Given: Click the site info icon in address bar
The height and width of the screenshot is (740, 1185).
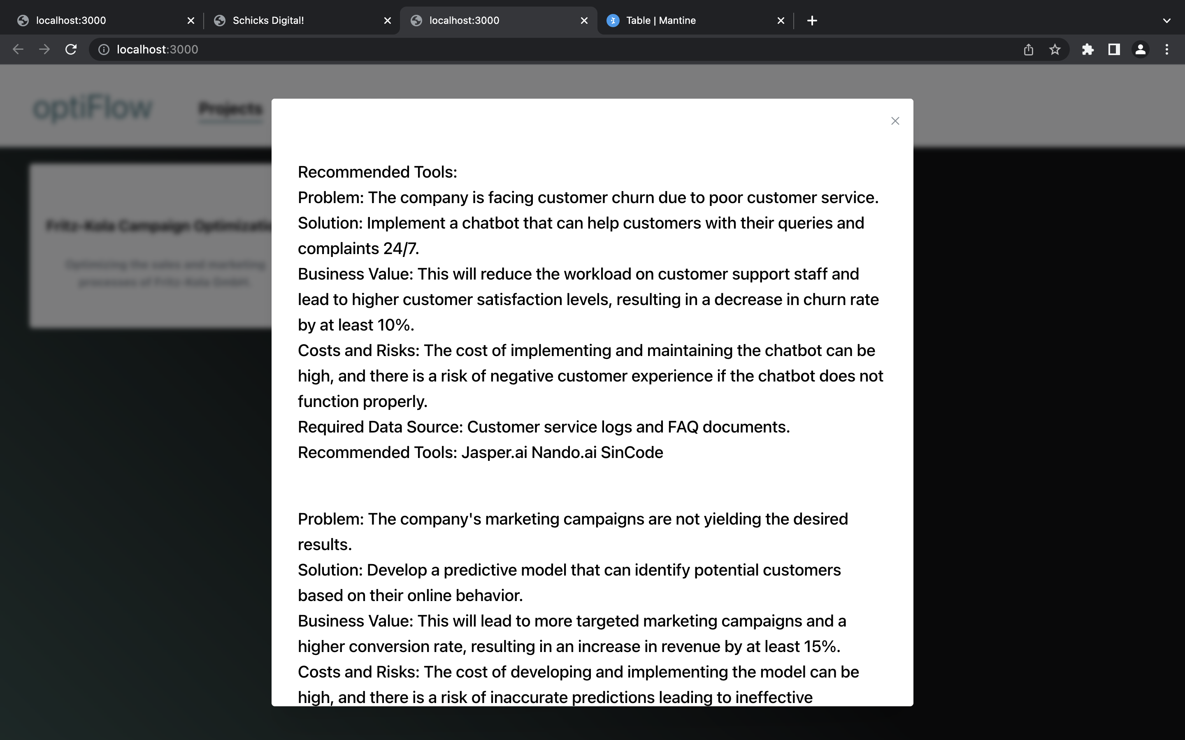Looking at the screenshot, I should click(104, 49).
